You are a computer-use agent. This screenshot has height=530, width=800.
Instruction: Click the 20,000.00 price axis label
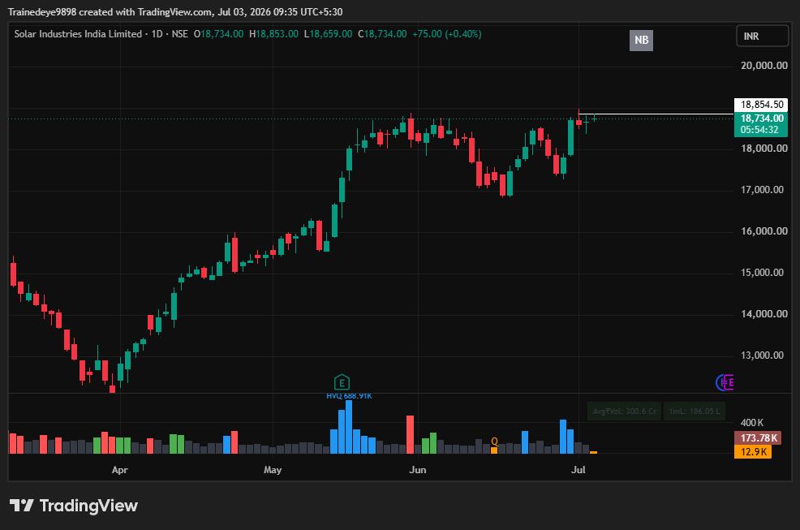click(x=763, y=66)
